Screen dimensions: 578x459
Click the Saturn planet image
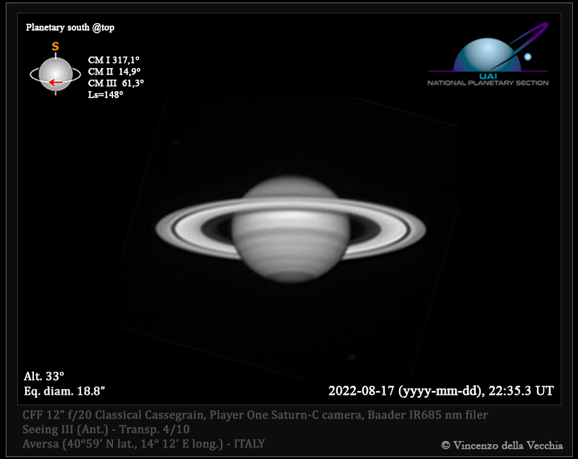tap(291, 229)
